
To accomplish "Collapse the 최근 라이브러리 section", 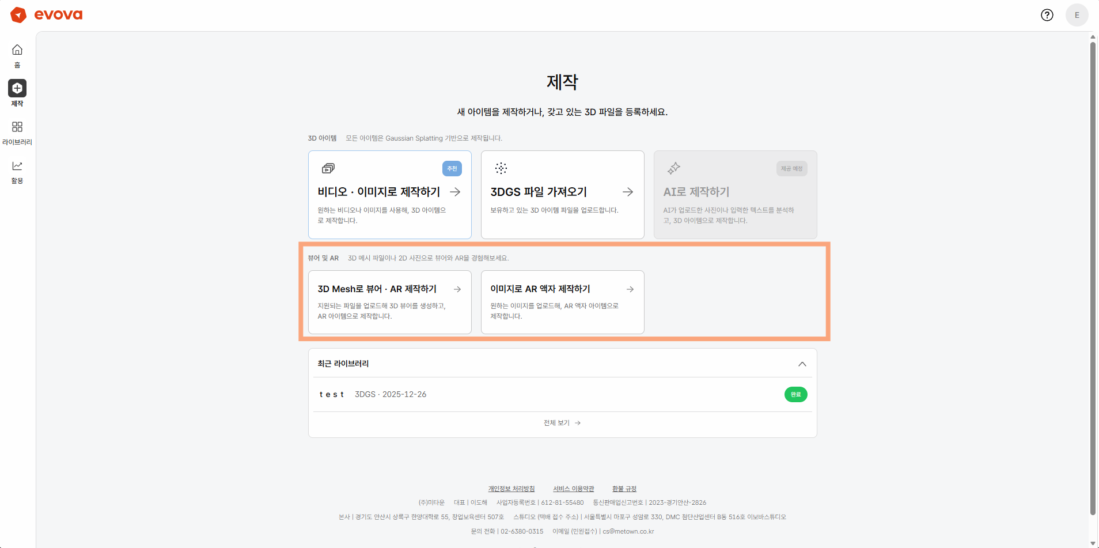I will tap(802, 364).
